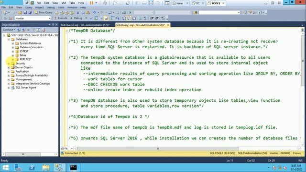Viewport: 306px width, 172px height.
Task: Expand the System Databases folder
Action: 13,43
